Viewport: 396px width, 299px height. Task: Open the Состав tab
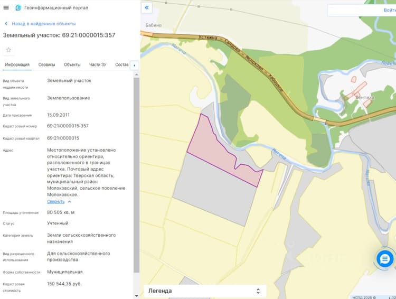tap(122, 64)
